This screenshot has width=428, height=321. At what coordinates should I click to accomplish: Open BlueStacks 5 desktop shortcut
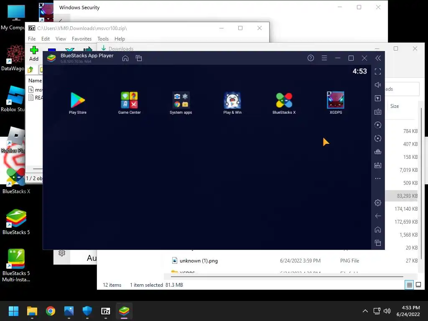pos(16,222)
